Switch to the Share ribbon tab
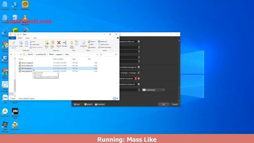 pos(27,38)
